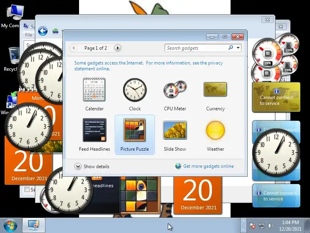Go to the next gadgets page
Image resolution: width=310 pixels, height=233 pixels.
click(x=117, y=48)
